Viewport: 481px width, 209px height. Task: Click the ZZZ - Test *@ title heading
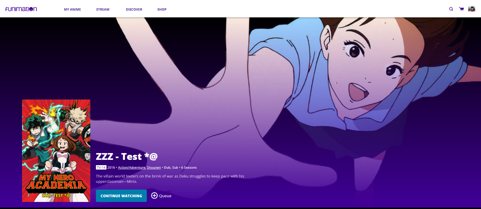[127, 157]
